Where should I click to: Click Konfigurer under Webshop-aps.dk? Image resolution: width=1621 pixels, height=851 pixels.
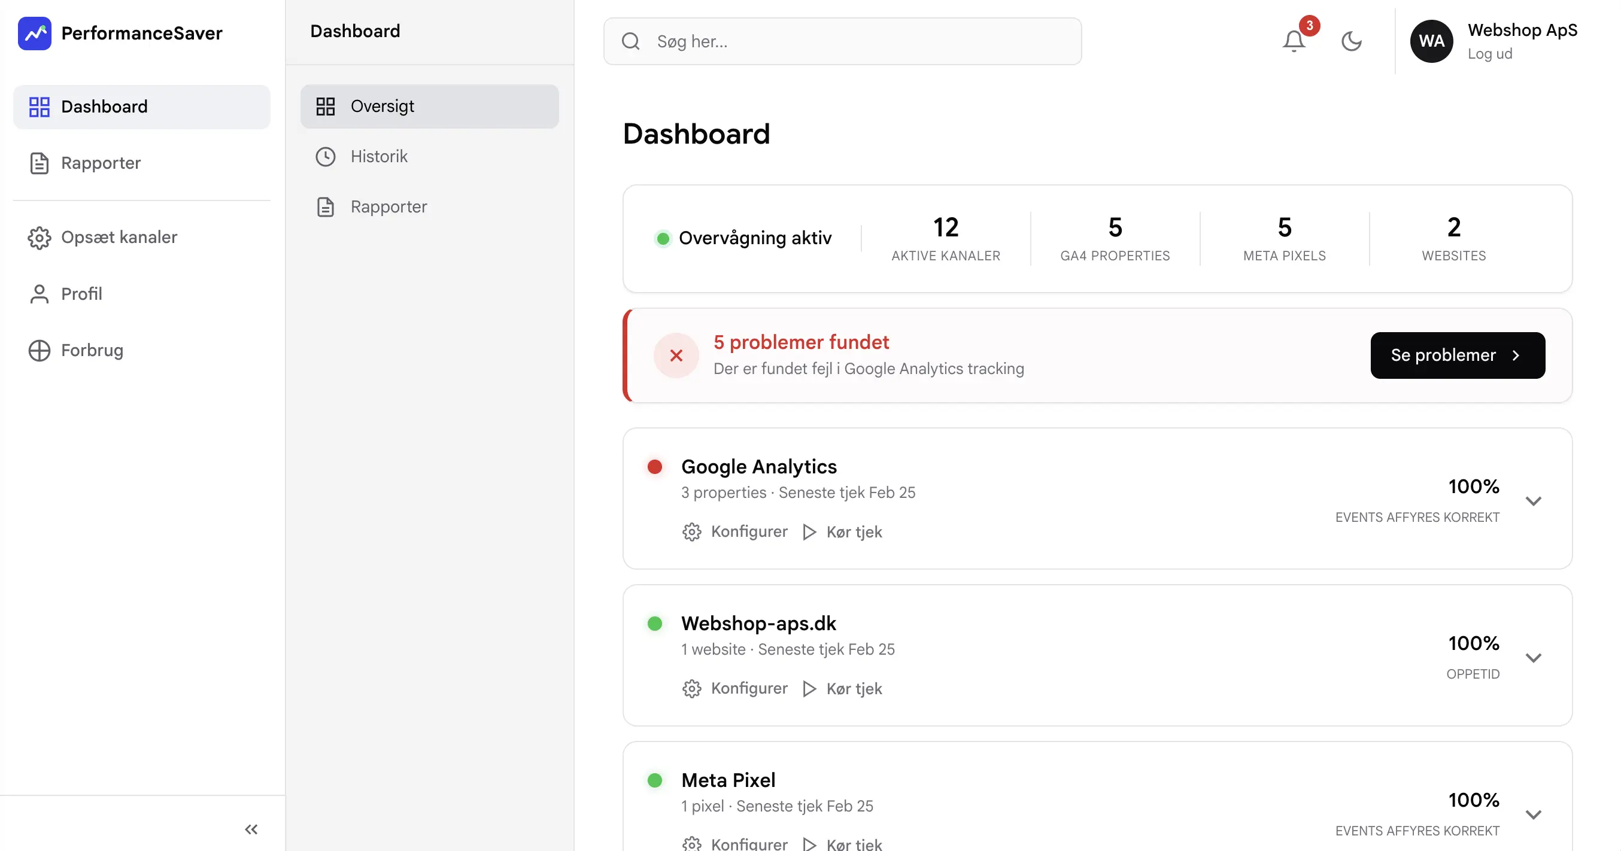click(x=734, y=689)
